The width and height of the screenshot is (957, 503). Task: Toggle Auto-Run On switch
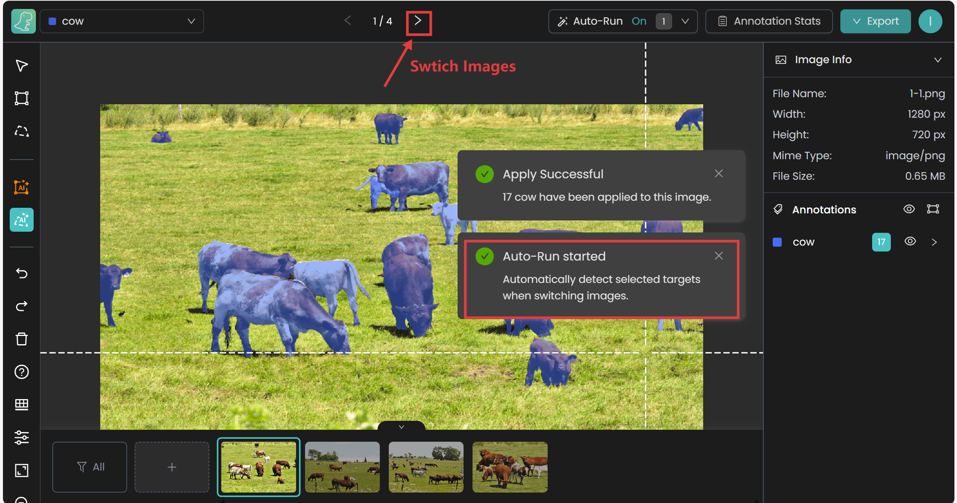(639, 21)
